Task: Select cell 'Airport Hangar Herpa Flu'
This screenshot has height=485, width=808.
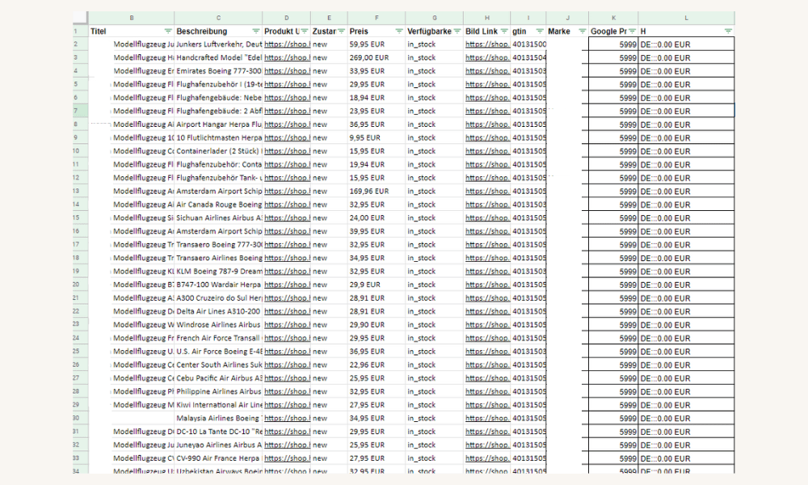Action: (218, 124)
